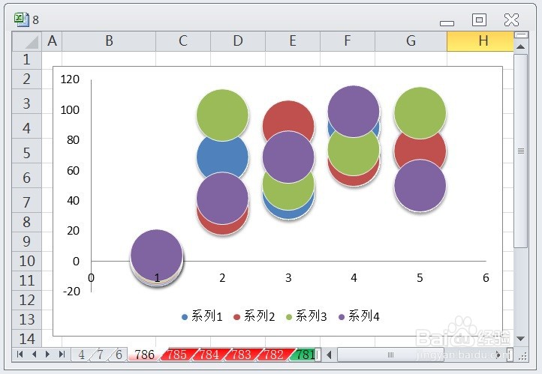Screen dimensions: 542x374
Task: Switch to sheet tab 4
Action: (x=81, y=355)
